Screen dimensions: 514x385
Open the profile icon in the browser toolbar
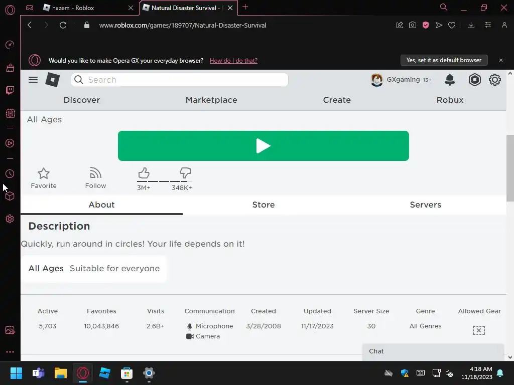pyautogui.click(x=504, y=25)
